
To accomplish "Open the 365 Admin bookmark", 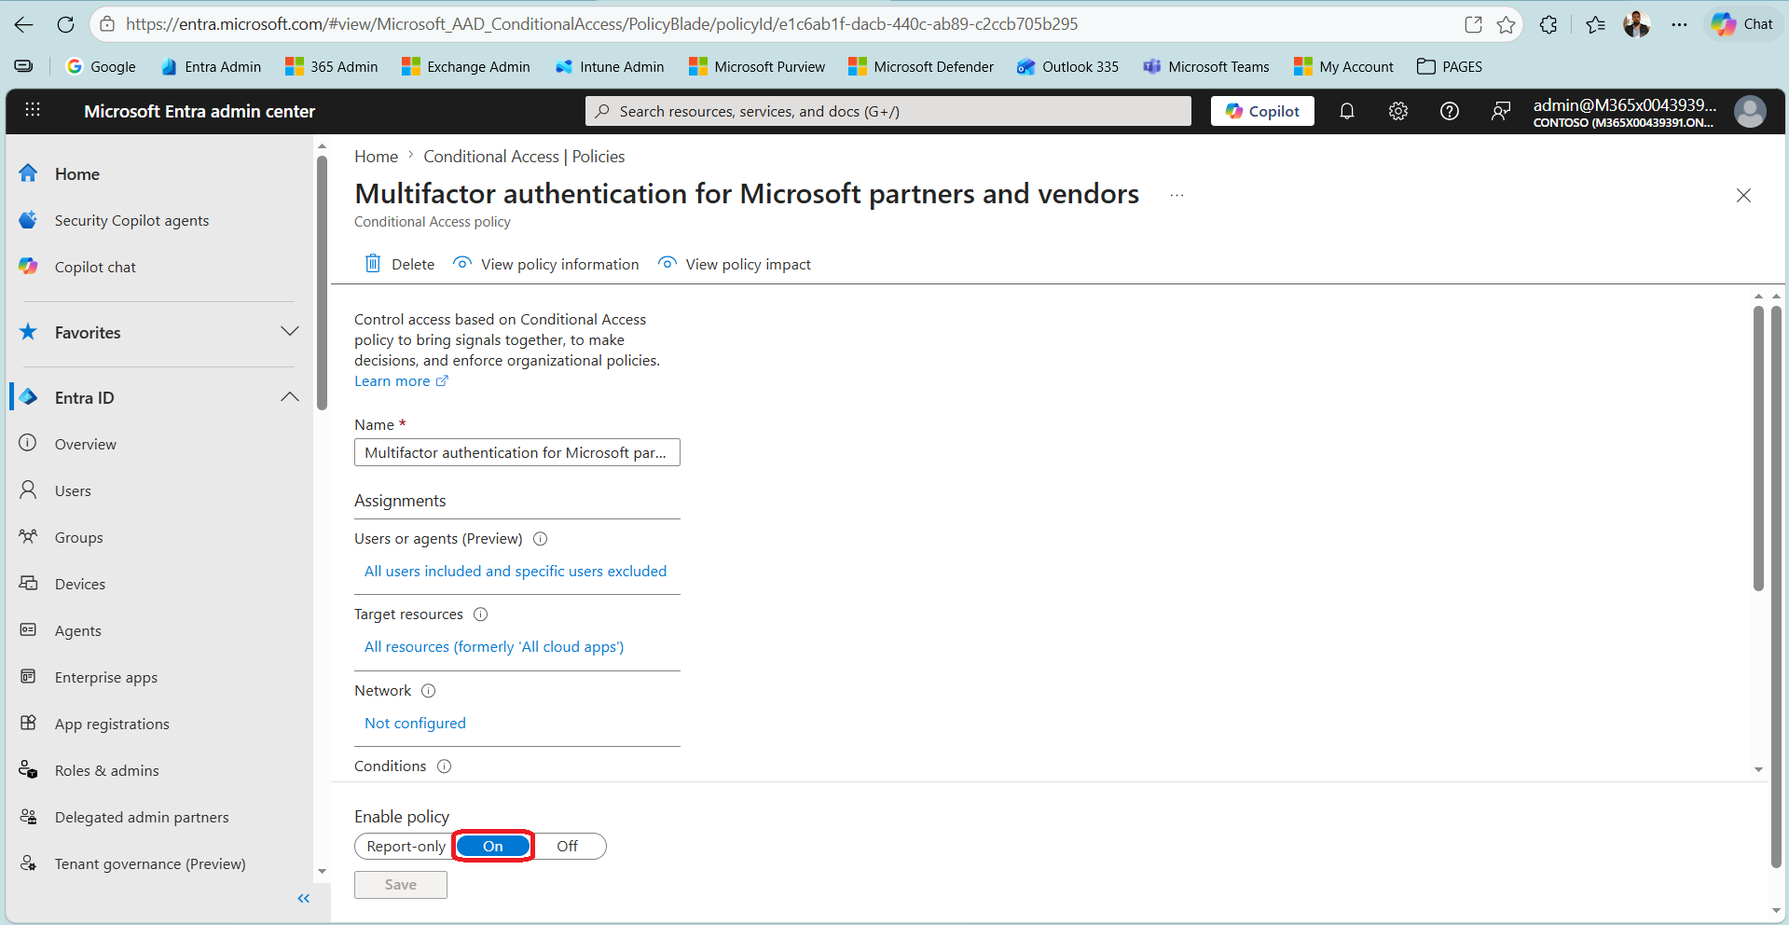I will [x=332, y=66].
